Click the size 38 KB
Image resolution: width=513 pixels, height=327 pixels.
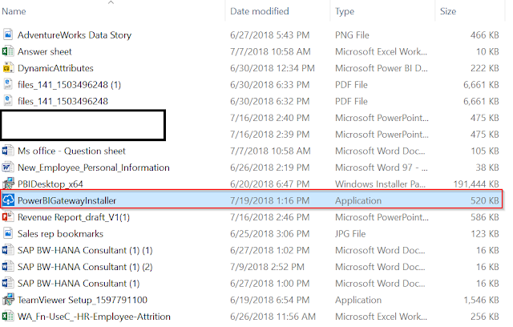pyautogui.click(x=487, y=168)
